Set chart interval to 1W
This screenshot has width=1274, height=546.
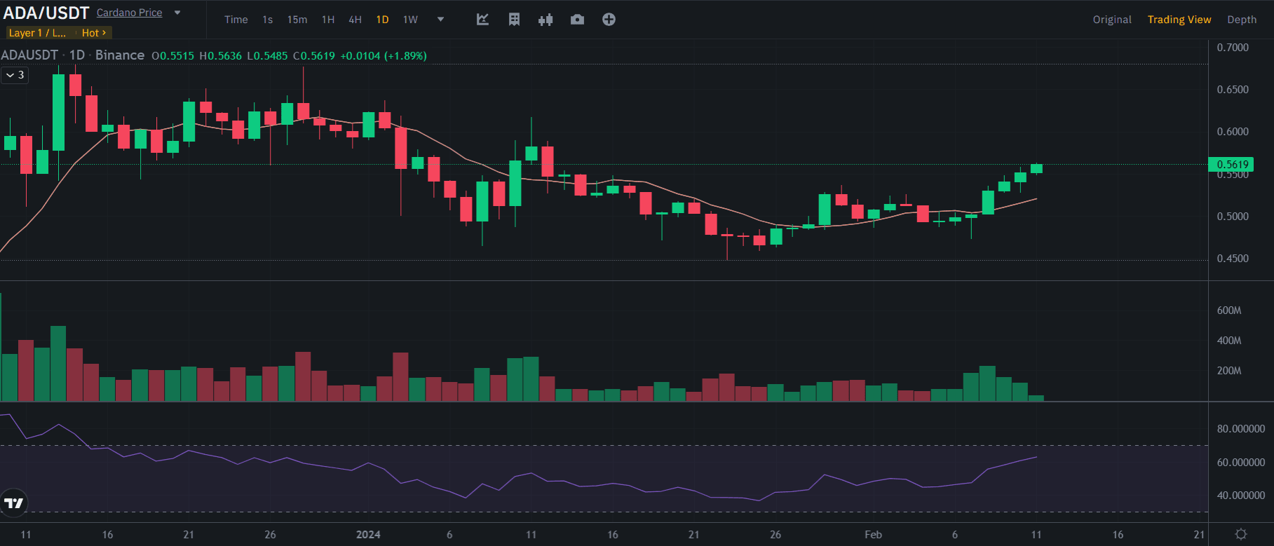point(410,20)
